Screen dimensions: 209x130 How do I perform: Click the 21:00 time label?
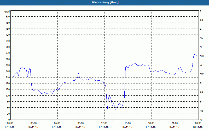(x=175, y=123)
